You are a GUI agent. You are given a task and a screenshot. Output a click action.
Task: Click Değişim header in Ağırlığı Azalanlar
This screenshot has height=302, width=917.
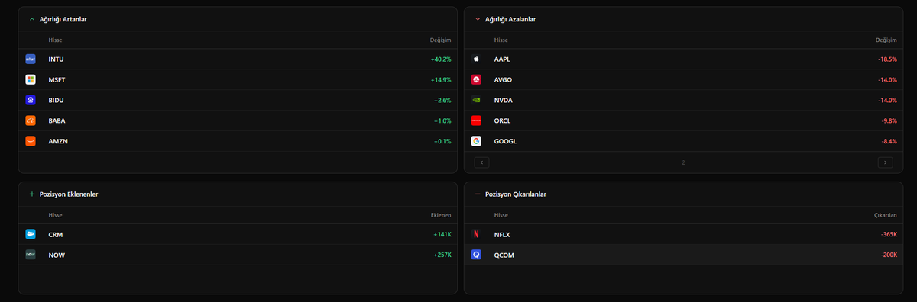point(886,40)
